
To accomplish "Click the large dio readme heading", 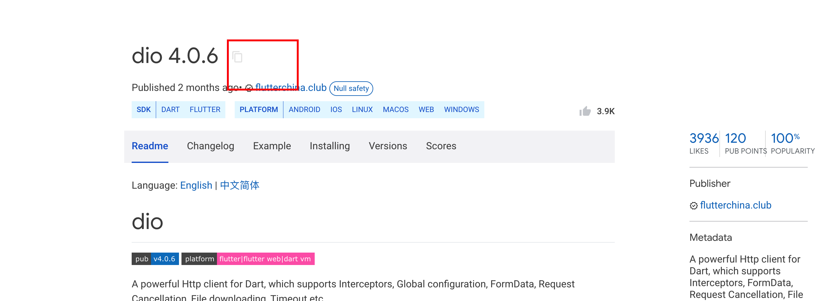I will (x=147, y=221).
